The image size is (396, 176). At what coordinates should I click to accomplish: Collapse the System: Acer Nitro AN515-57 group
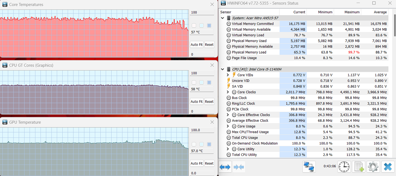[x=223, y=18]
